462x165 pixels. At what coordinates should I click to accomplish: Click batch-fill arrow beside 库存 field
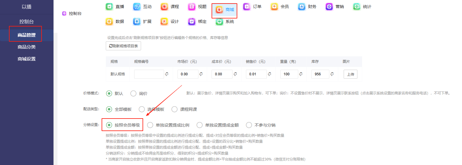(332, 74)
